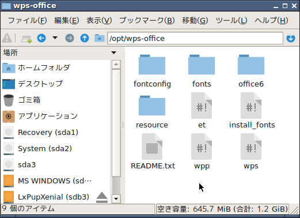Select System (sda2) drive
This screenshot has height=218, width=300.
point(55,149)
